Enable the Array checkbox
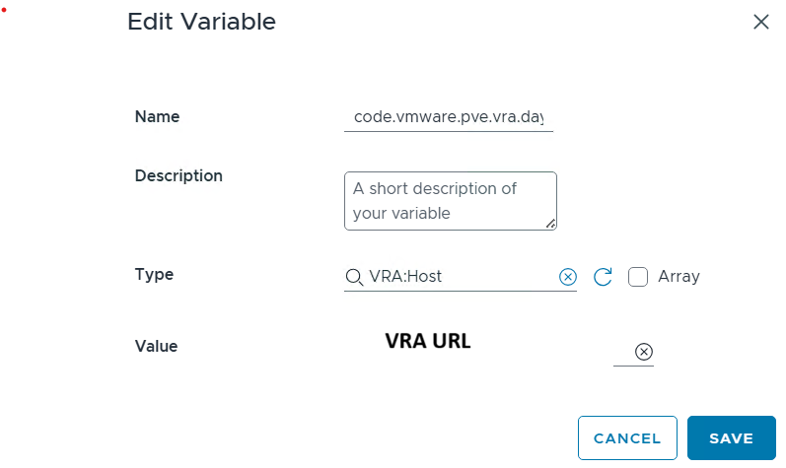The width and height of the screenshot is (786, 468). click(638, 277)
